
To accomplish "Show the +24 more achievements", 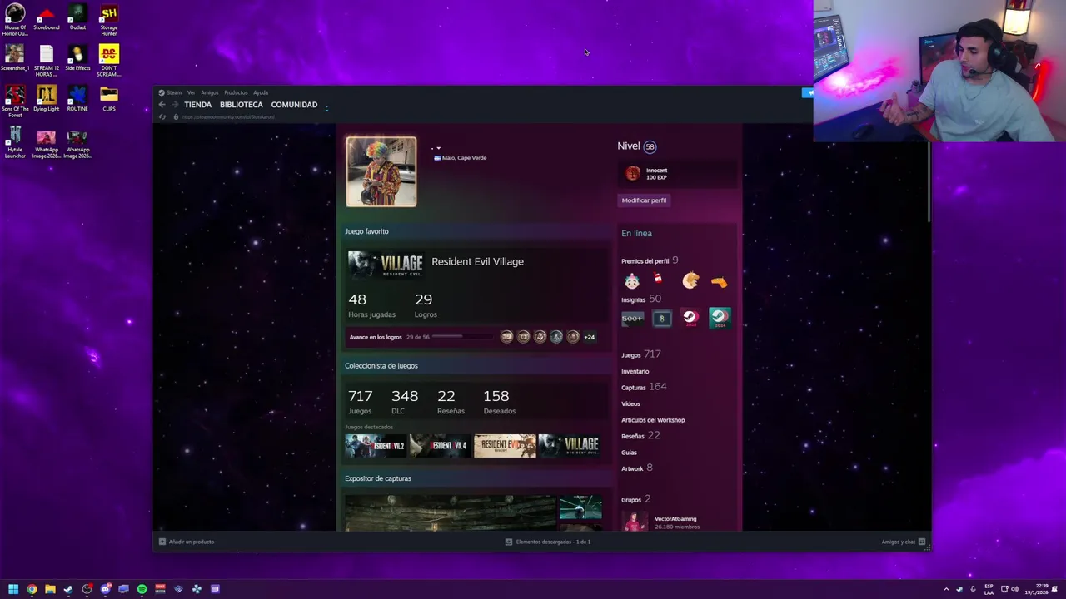I will (x=590, y=337).
